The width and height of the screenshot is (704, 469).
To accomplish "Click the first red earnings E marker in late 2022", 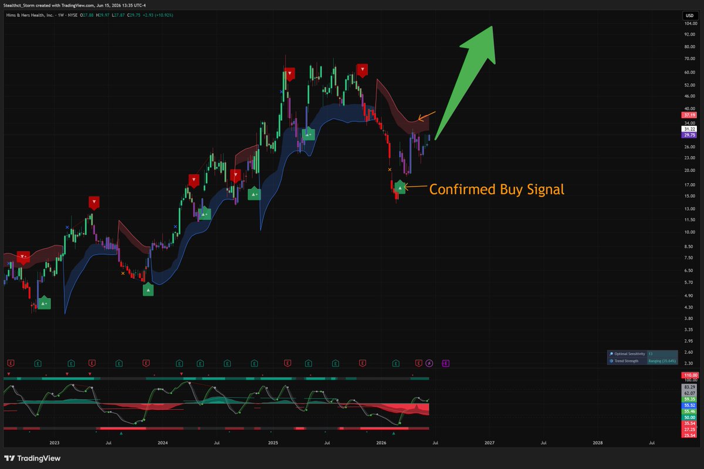I will pyautogui.click(x=11, y=363).
